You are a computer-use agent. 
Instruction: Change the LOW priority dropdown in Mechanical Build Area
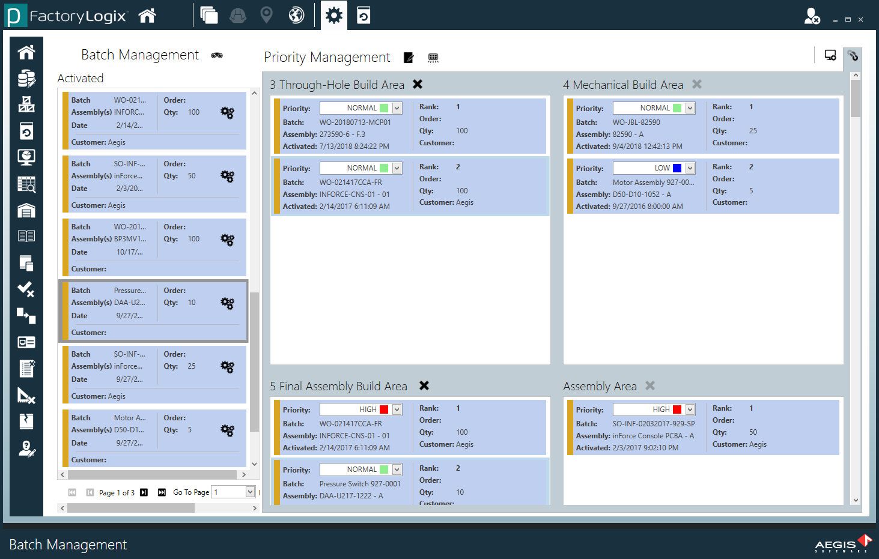(x=689, y=168)
